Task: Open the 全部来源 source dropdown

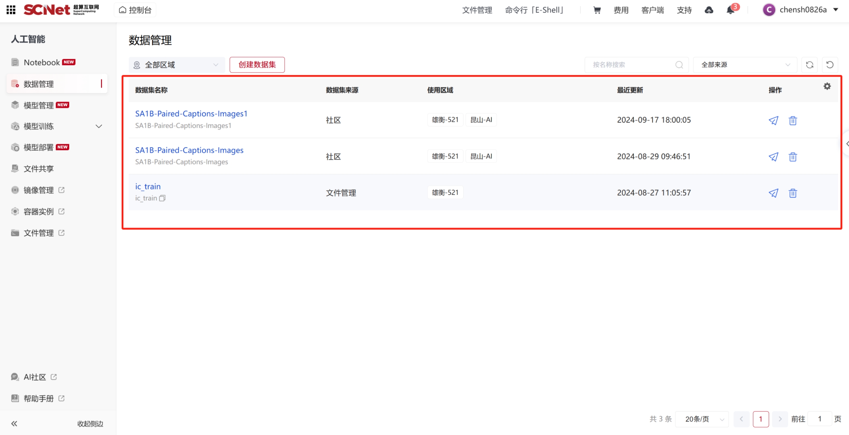Action: [x=745, y=65]
